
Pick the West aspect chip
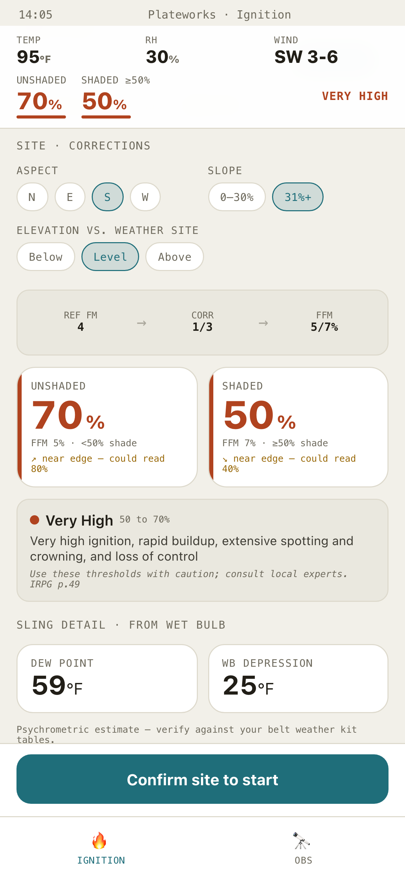coord(145,197)
